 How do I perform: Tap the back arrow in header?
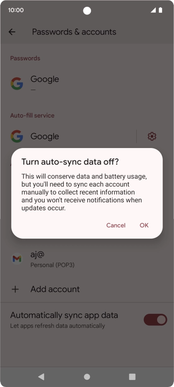tap(12, 32)
